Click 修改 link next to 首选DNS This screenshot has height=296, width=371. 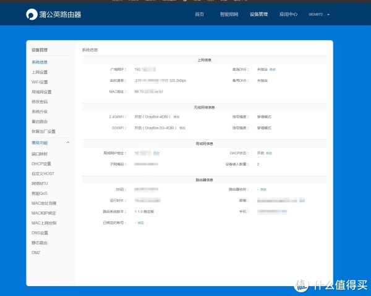pyautogui.click(x=272, y=70)
